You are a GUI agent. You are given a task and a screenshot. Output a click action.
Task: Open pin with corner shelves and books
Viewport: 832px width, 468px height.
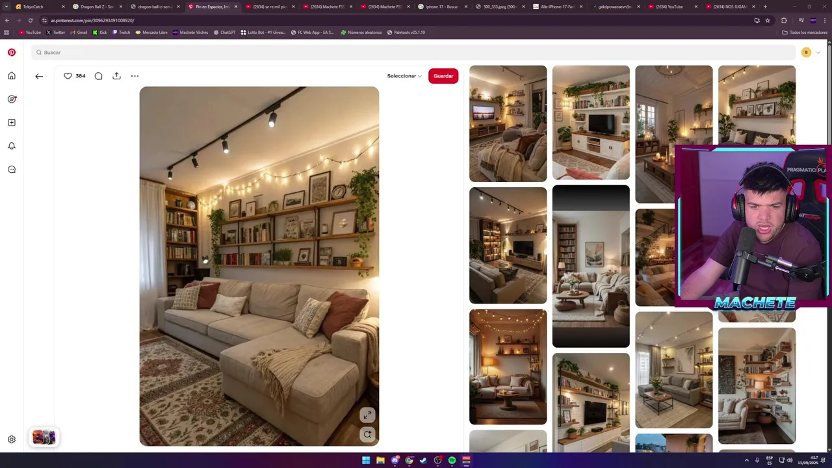click(757, 386)
